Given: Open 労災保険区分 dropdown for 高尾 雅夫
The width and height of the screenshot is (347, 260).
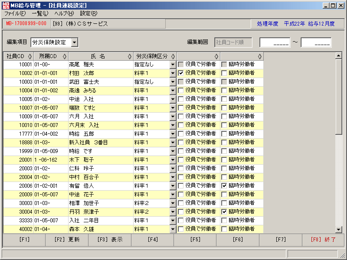Looking at the screenshot, I should tap(173, 65).
